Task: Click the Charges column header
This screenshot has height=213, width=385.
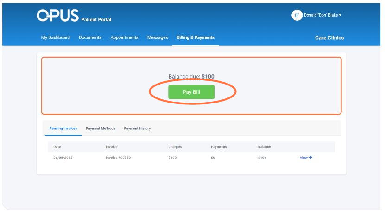Action: pos(175,147)
